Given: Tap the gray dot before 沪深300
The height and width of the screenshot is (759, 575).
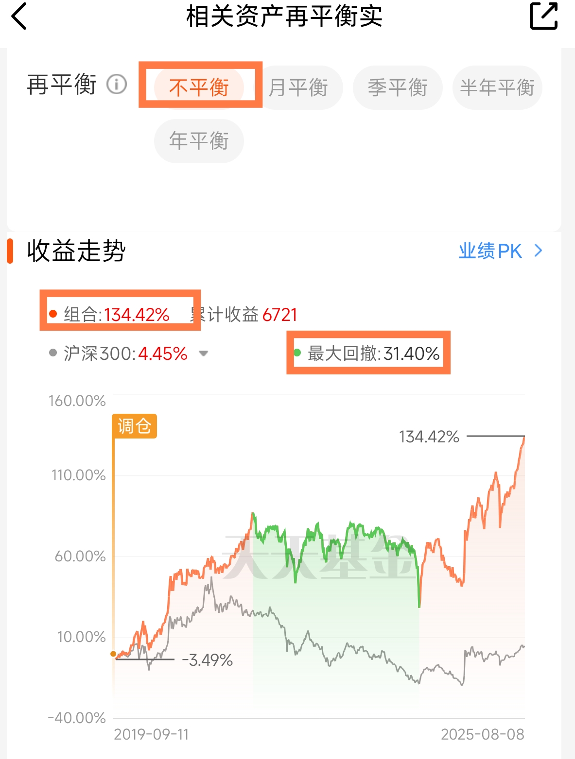Looking at the screenshot, I should [x=53, y=353].
